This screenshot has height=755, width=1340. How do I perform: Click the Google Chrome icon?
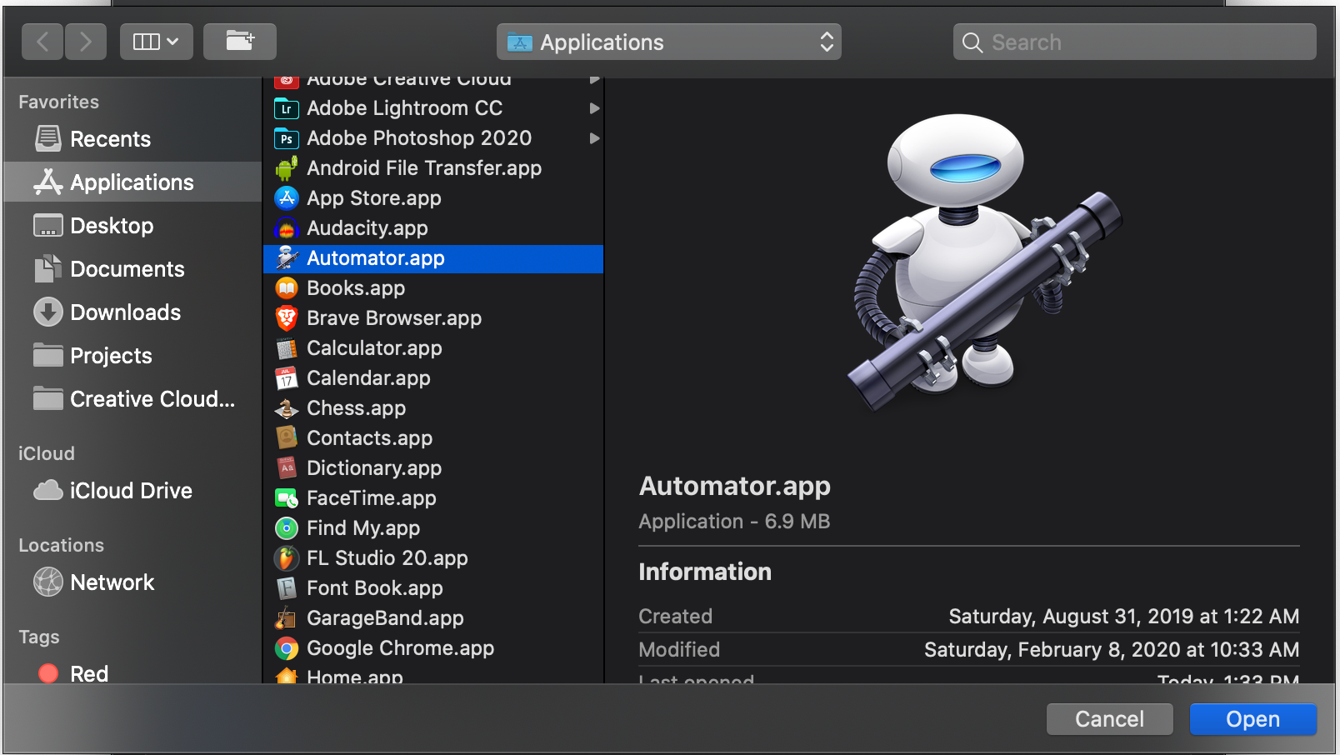point(287,648)
